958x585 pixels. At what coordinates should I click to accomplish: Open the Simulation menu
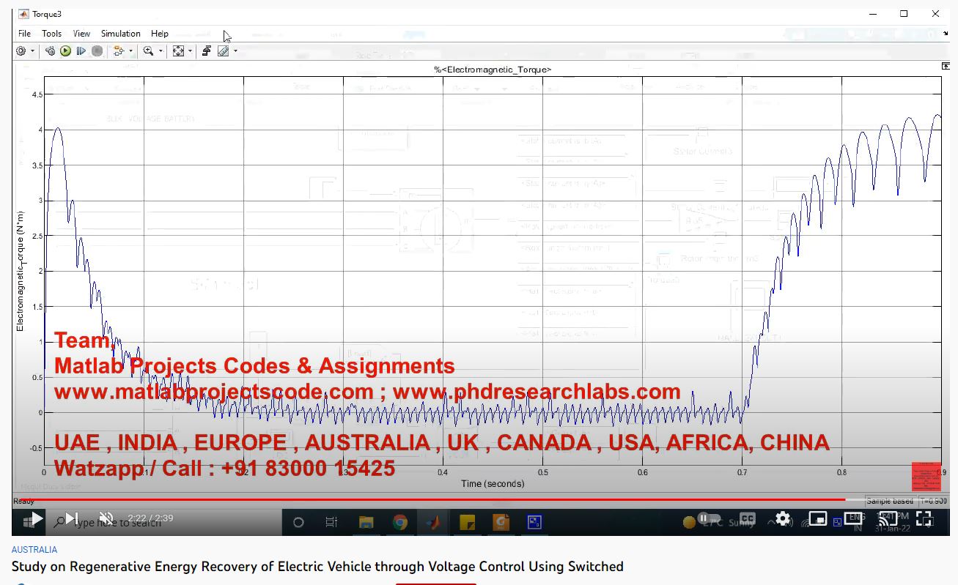pos(120,34)
